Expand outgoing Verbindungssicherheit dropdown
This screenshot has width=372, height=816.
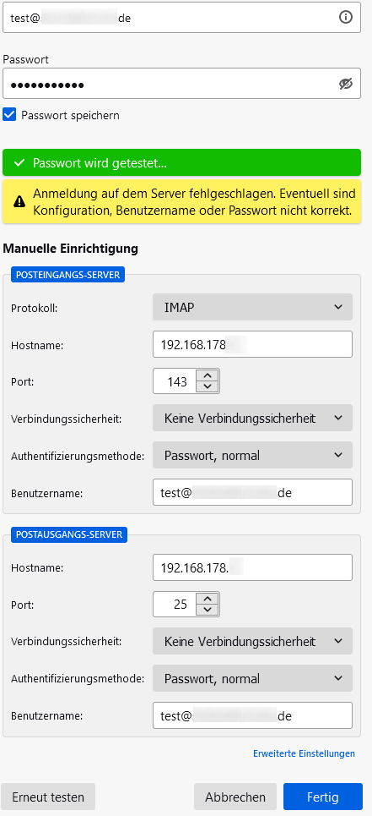pyautogui.click(x=252, y=641)
